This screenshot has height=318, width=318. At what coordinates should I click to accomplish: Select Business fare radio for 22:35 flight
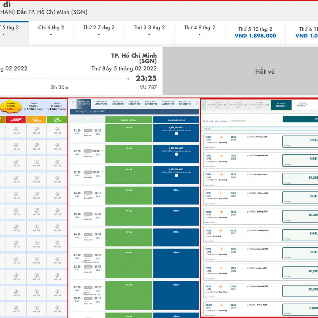click(x=177, y=175)
